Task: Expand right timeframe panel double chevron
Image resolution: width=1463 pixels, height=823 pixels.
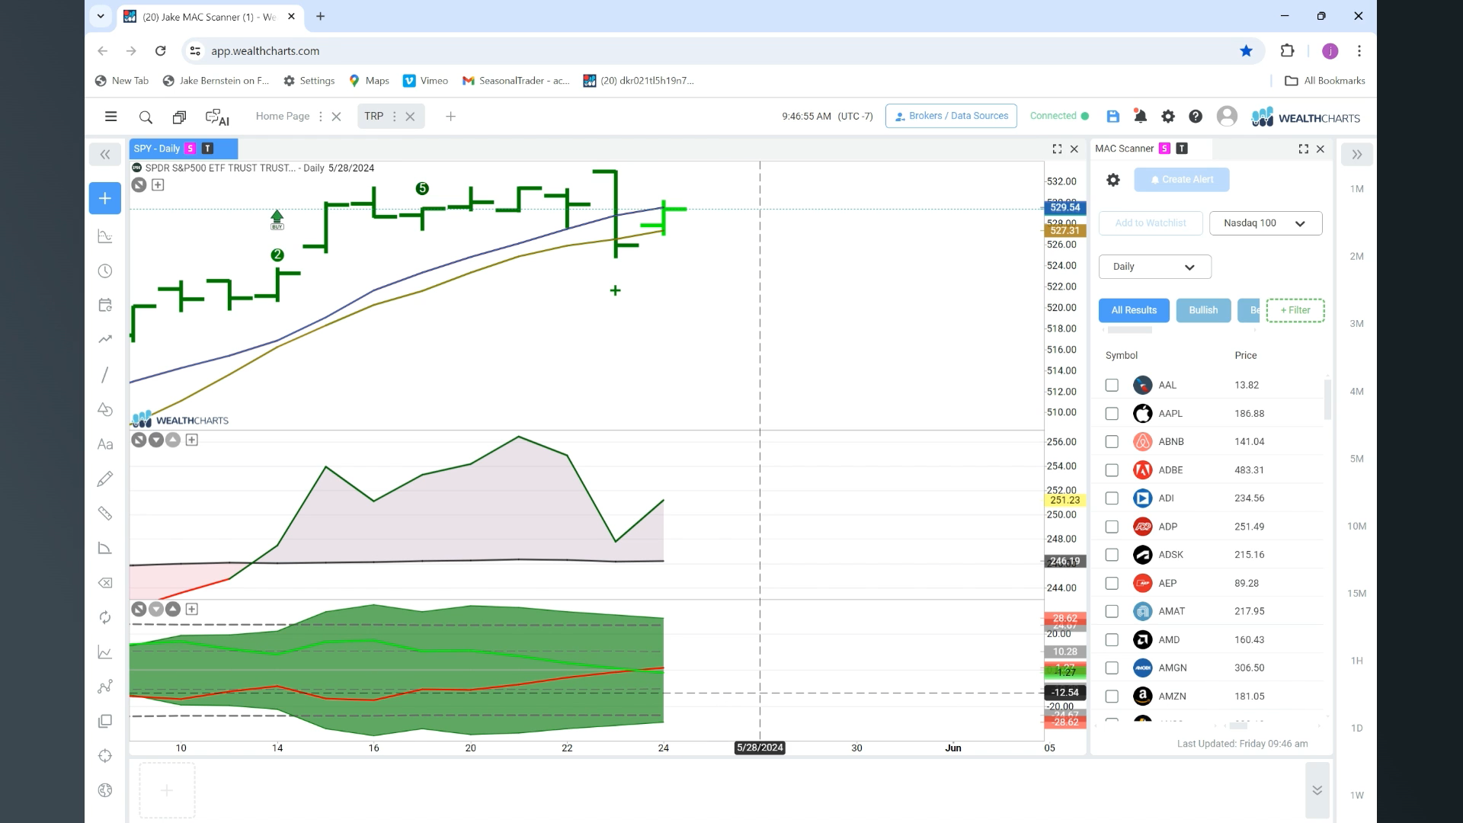Action: pyautogui.click(x=1357, y=154)
